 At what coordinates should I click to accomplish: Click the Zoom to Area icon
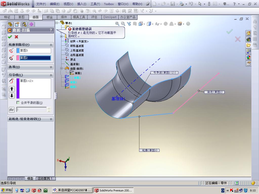[123, 24]
